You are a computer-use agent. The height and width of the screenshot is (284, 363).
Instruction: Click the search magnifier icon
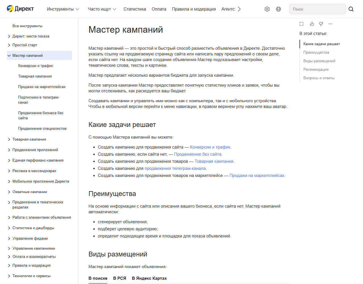coord(351,9)
